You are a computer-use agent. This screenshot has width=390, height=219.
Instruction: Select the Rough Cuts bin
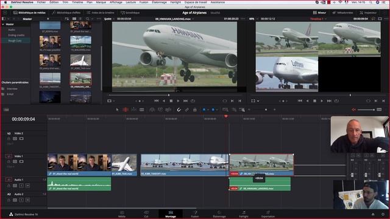click(15, 41)
